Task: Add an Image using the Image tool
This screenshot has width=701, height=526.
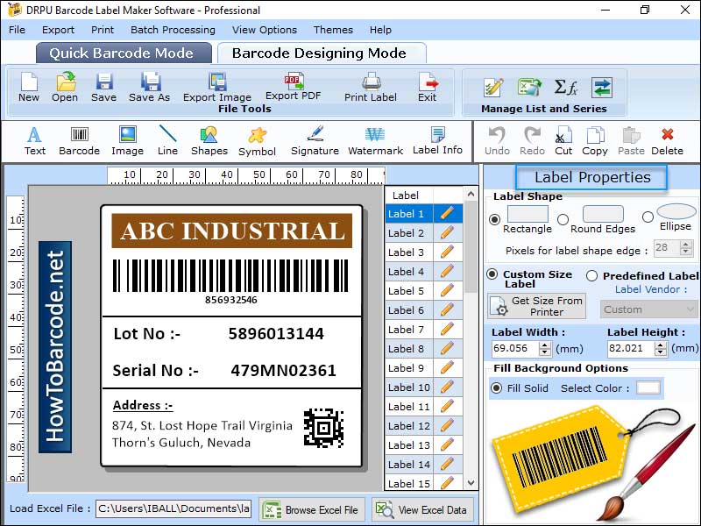Action: pos(127,140)
